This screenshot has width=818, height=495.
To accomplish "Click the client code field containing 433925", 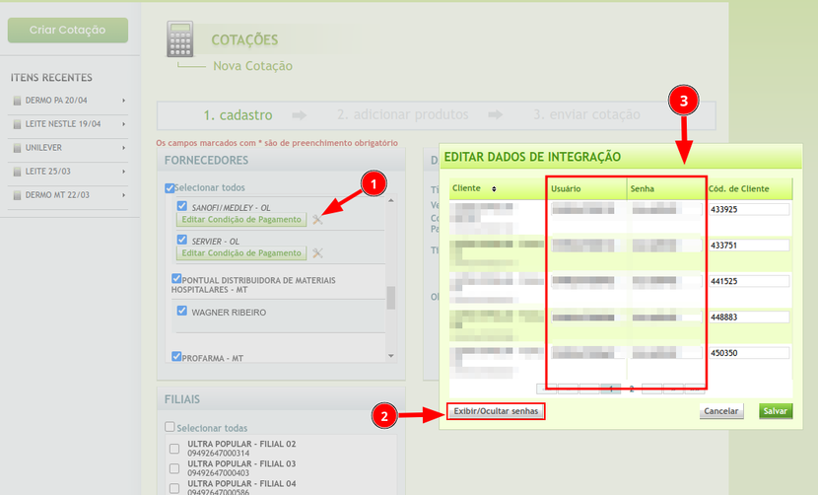I will pos(749,210).
